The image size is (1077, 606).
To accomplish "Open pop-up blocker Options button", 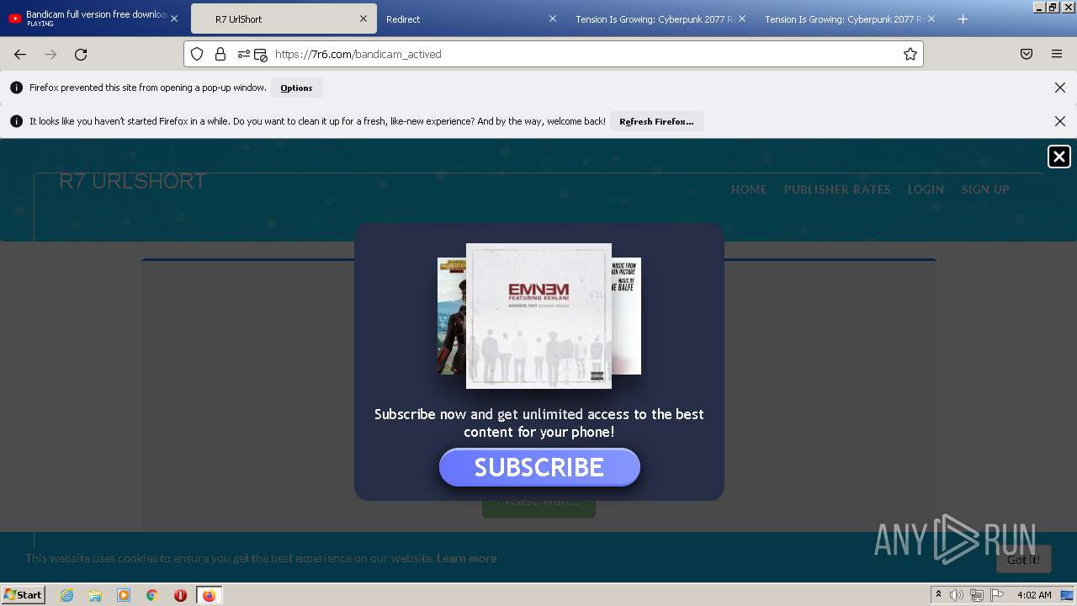I will pyautogui.click(x=296, y=88).
